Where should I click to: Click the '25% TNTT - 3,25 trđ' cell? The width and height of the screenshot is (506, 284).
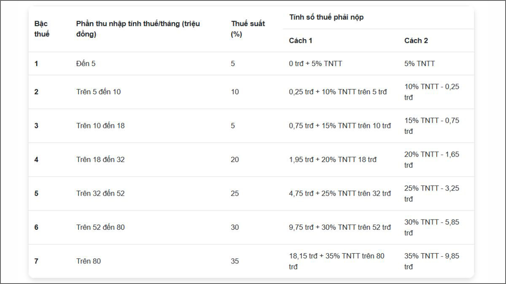431,194
